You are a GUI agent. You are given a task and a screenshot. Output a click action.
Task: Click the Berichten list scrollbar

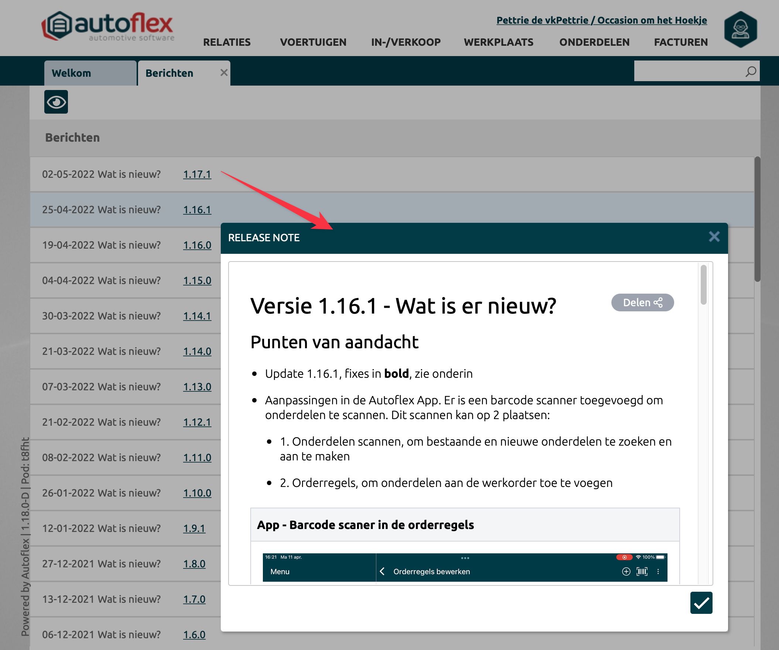[757, 219]
